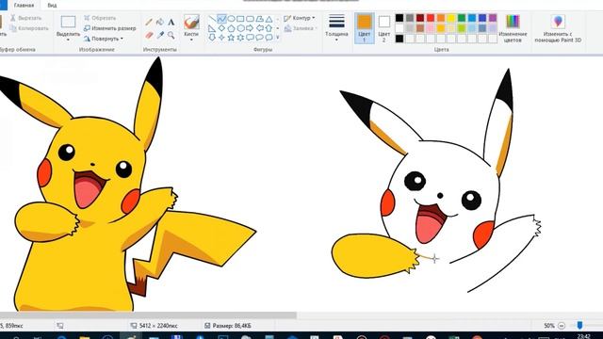Choose the Four-point star shape
603x339 pixels.
tap(221, 38)
